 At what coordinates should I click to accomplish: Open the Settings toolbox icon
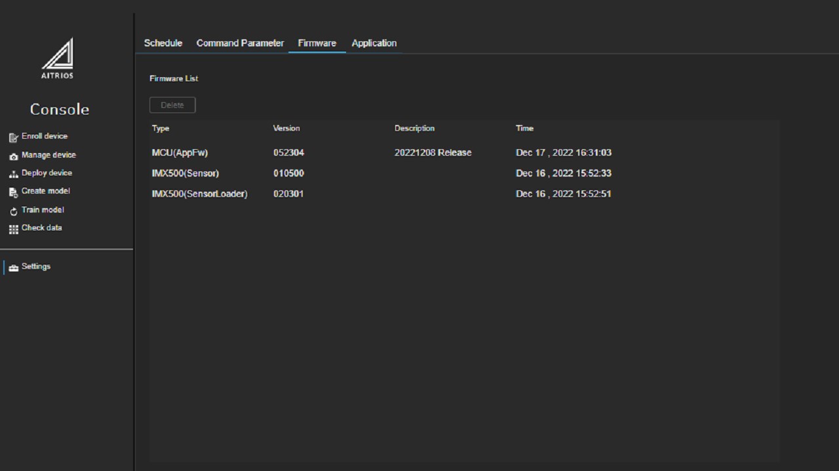click(x=14, y=268)
